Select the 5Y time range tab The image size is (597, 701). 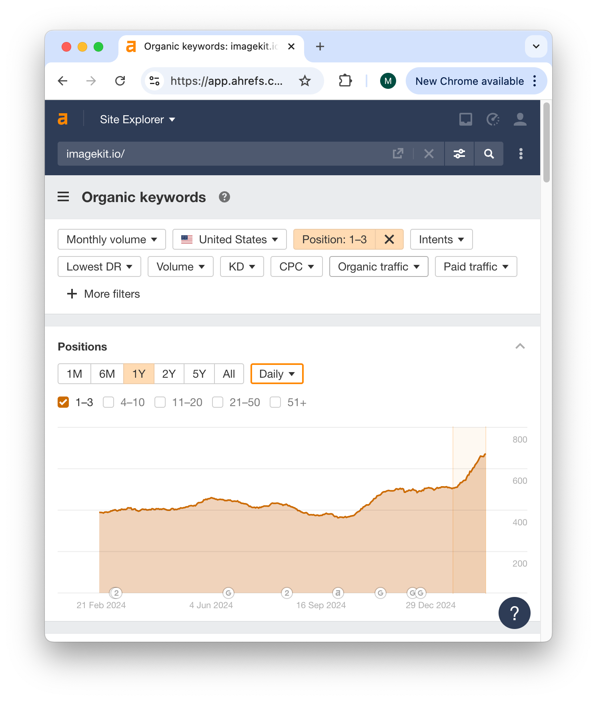(x=199, y=374)
